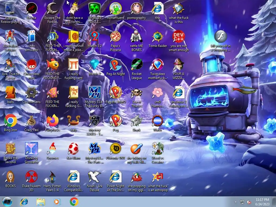This screenshot has height=207, width=276.
Task: Open the YOUR A WIZZA wizard icon
Action: pos(178,64)
